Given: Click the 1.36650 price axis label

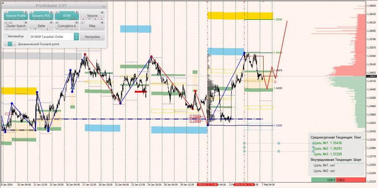Looking at the screenshot, I should click(x=372, y=6).
